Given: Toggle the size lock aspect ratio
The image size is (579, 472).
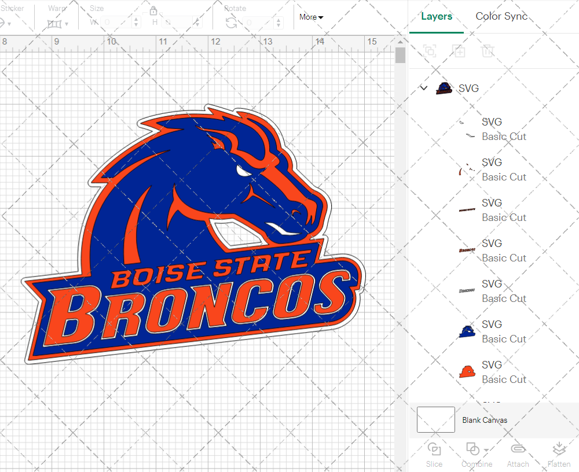Looking at the screenshot, I should click(x=153, y=10).
